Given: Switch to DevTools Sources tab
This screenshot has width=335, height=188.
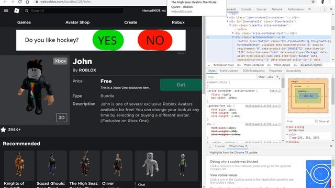Looking at the screenshot, I should coord(261,9).
